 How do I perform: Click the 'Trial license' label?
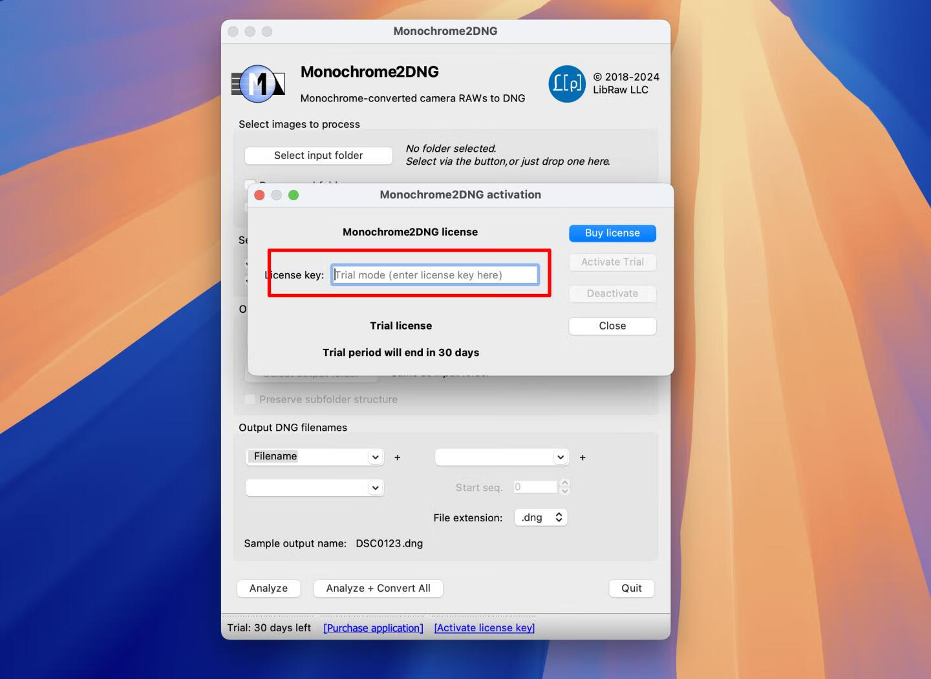pos(401,326)
